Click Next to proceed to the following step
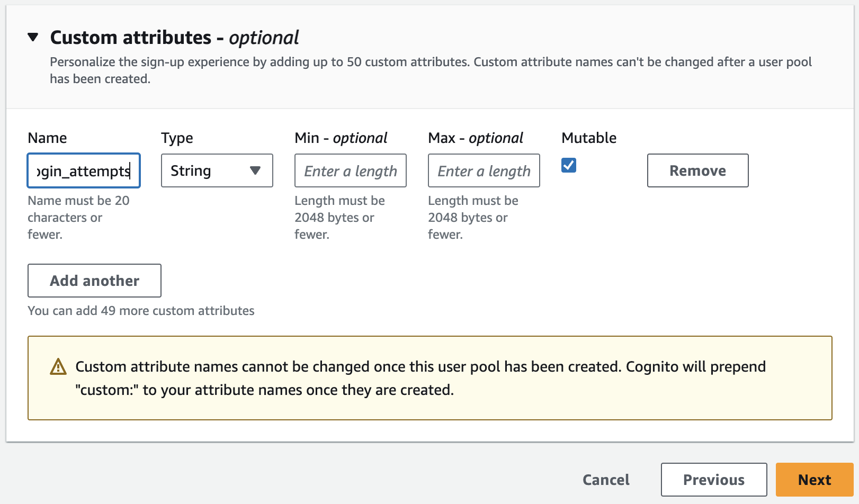Image resolution: width=859 pixels, height=504 pixels. point(814,479)
